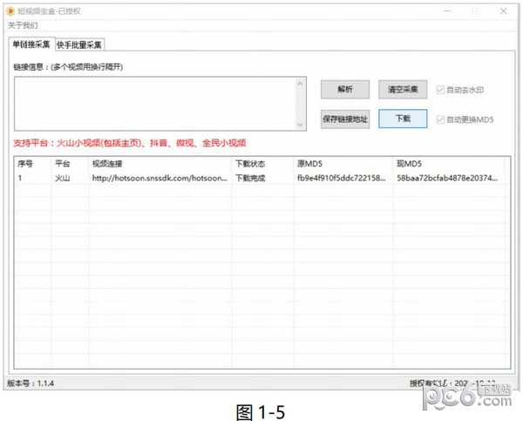Click the scroll down arrow of link box
523x421 pixels.
pos(300,125)
